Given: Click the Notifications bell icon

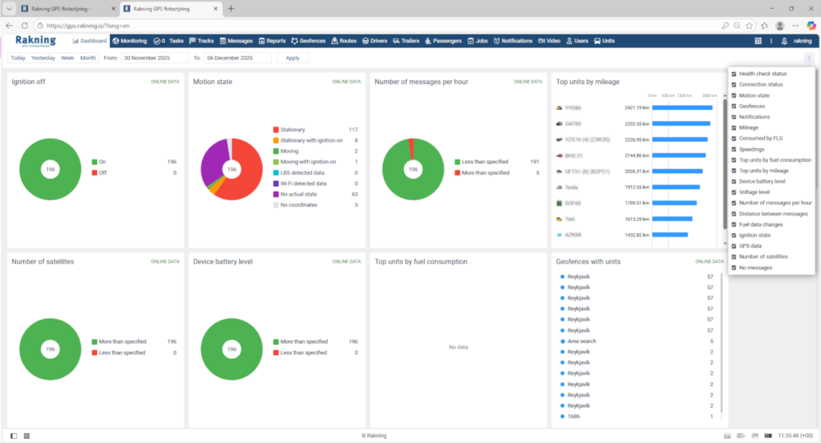Looking at the screenshot, I should (497, 41).
